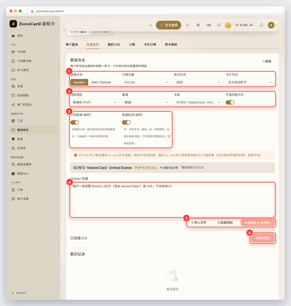Open the 537872 MasterCard 卡段 dropdown

coord(198,102)
